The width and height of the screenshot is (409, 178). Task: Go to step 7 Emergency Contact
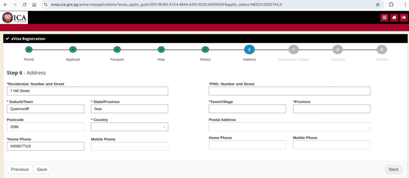(x=293, y=50)
